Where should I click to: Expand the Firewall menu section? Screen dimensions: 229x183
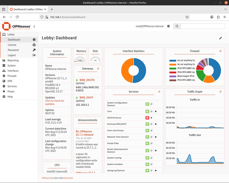(x=19, y=76)
